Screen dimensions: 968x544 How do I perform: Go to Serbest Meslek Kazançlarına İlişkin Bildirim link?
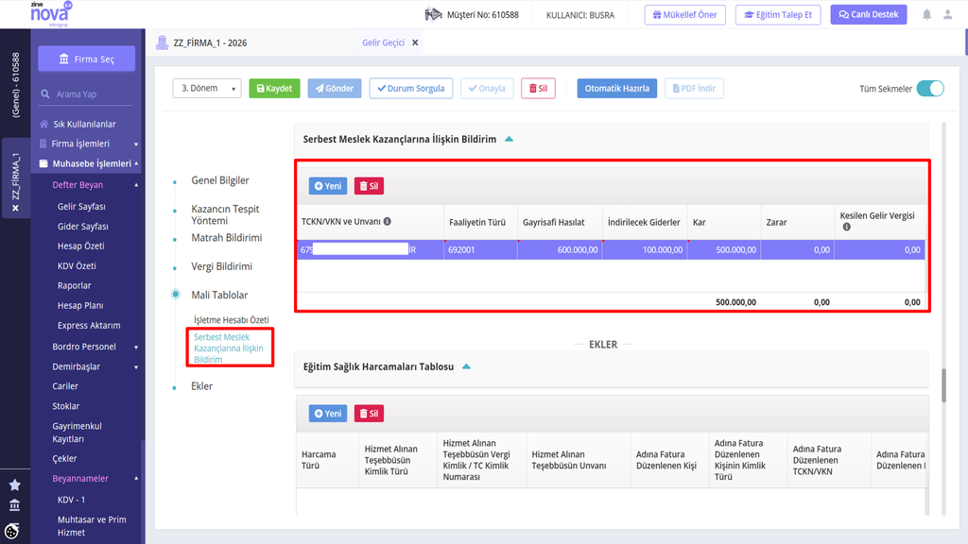(229, 348)
